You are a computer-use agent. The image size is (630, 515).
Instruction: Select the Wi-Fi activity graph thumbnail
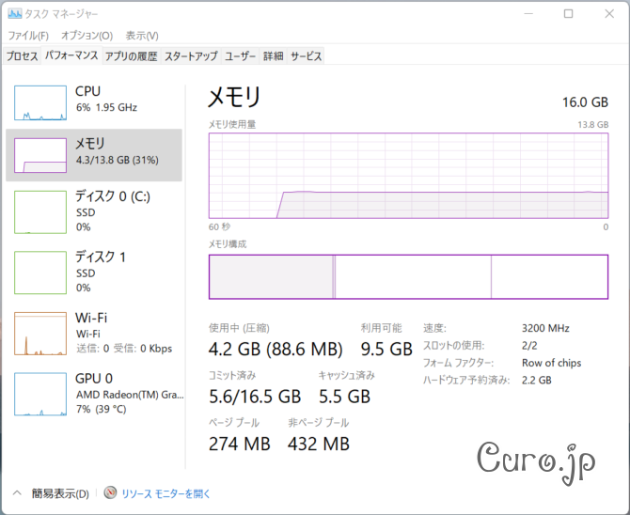coord(39,333)
